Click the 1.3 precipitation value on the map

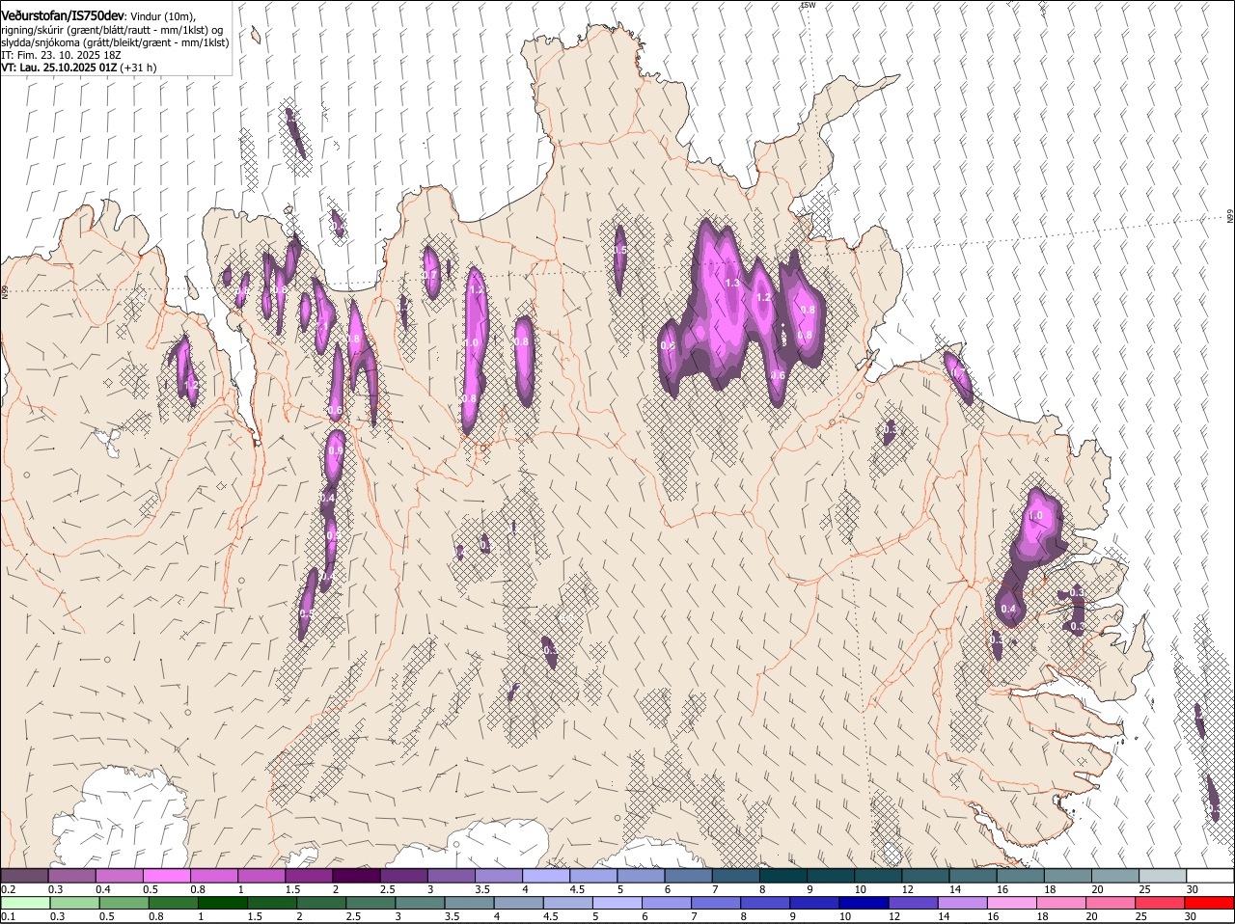732,283
